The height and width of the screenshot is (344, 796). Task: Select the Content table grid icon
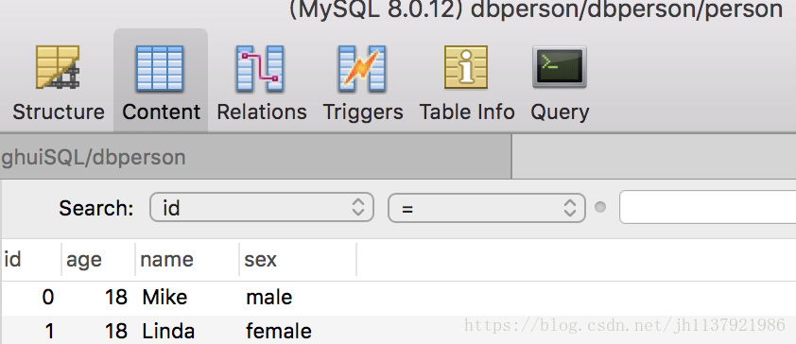(x=160, y=68)
